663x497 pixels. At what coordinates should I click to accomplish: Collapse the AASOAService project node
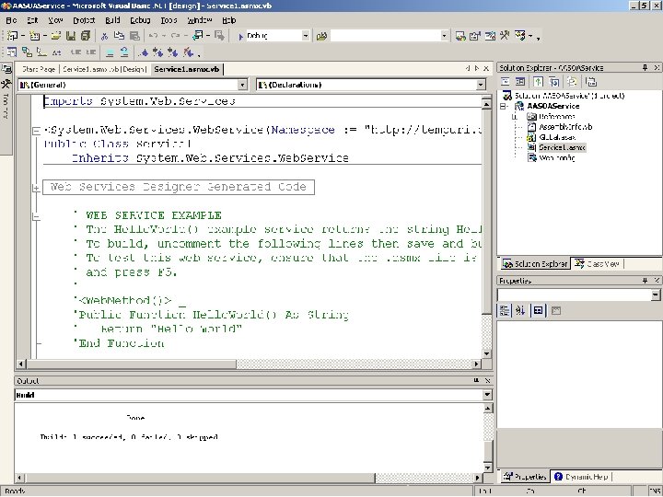click(503, 106)
